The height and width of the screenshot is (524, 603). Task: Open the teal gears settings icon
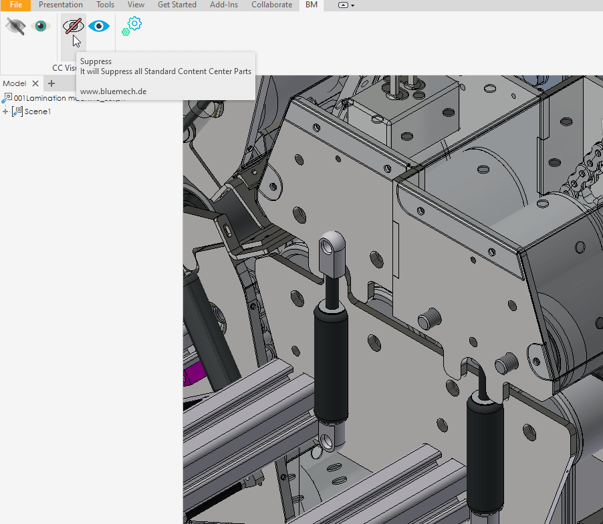131,26
